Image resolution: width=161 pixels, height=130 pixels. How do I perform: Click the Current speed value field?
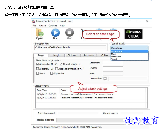click(132, 113)
